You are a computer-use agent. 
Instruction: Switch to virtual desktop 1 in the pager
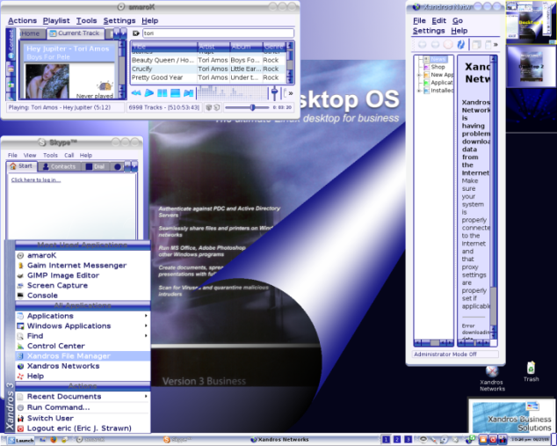coord(386,440)
